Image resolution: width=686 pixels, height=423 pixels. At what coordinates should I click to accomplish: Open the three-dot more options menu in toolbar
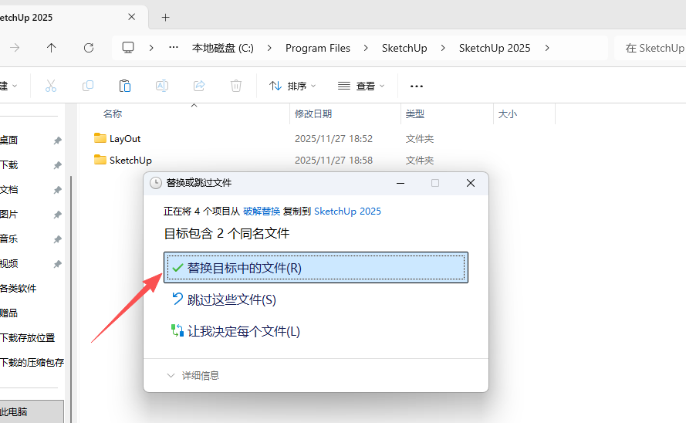point(417,86)
